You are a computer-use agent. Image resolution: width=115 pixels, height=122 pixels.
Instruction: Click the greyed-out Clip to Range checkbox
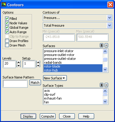(x=7, y=36)
